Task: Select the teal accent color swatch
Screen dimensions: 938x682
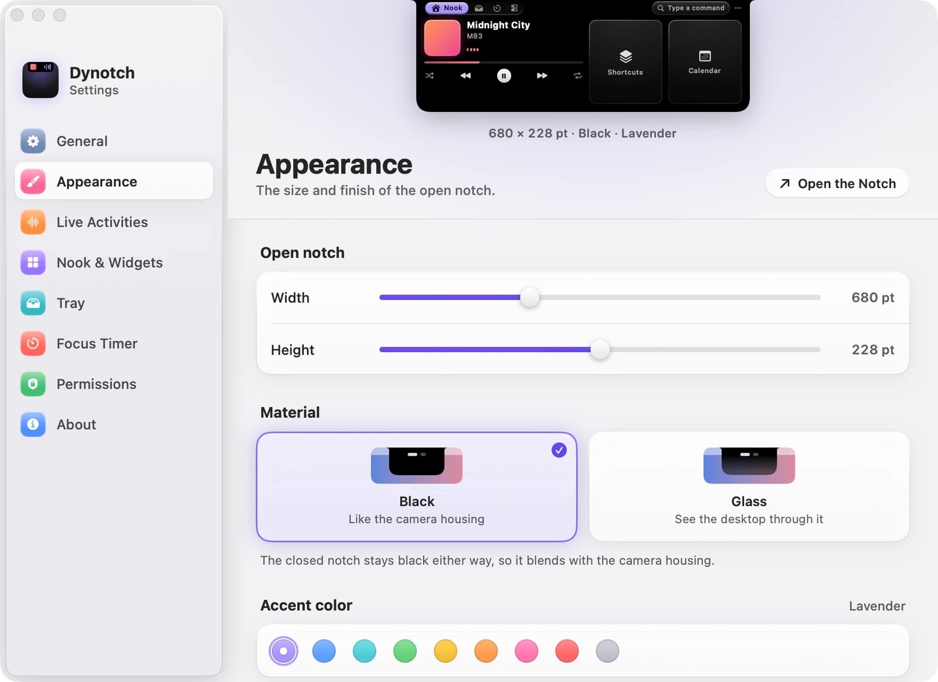Action: click(x=365, y=651)
